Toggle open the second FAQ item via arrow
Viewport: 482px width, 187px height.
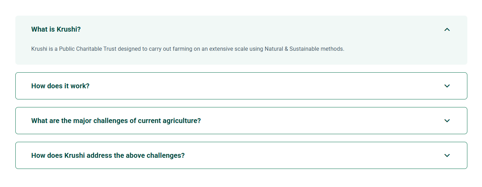click(x=447, y=86)
